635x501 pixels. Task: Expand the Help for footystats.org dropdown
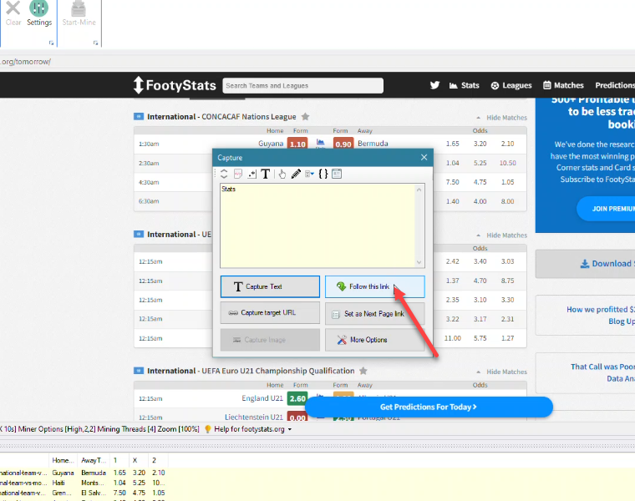coord(290,429)
